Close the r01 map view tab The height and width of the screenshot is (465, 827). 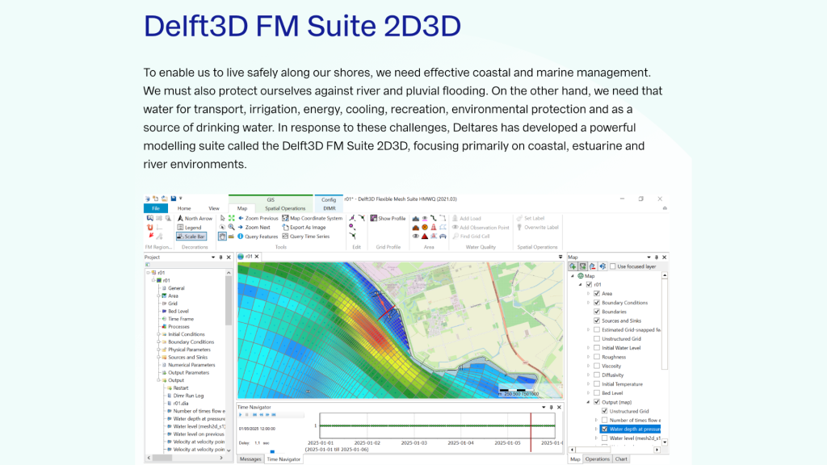click(x=257, y=257)
